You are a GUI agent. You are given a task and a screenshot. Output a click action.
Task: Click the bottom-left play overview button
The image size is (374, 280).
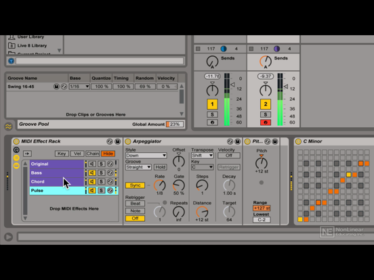point(9,237)
